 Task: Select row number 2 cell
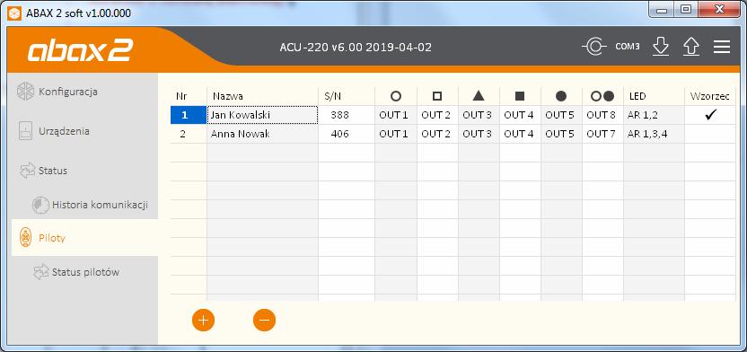tap(189, 134)
